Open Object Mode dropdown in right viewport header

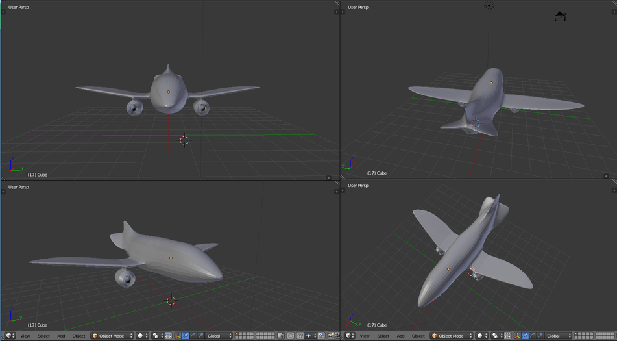[x=452, y=336]
